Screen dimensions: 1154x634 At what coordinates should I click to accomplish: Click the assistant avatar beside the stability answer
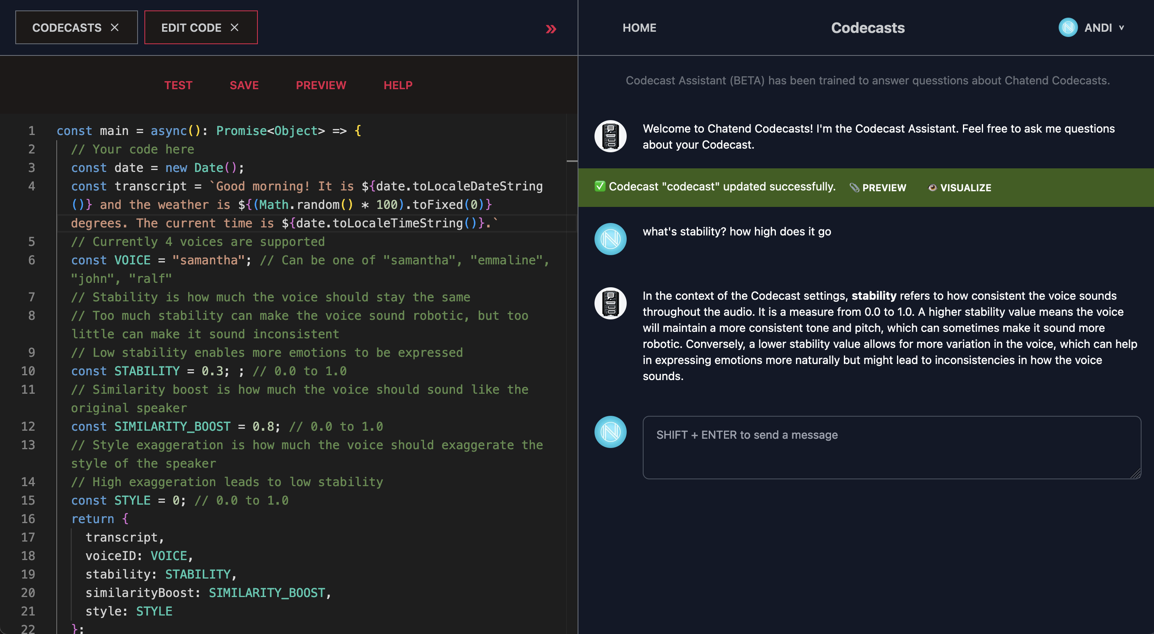[610, 303]
